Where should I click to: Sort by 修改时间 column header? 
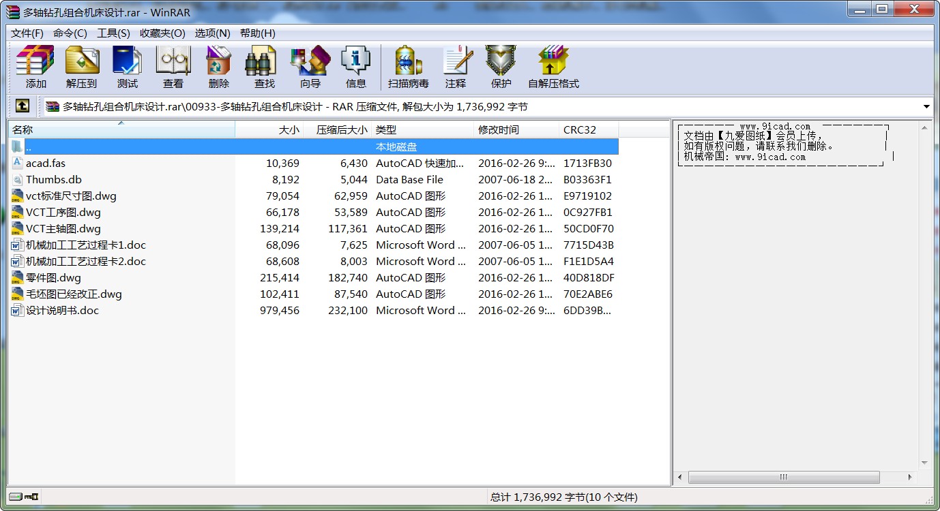click(516, 129)
